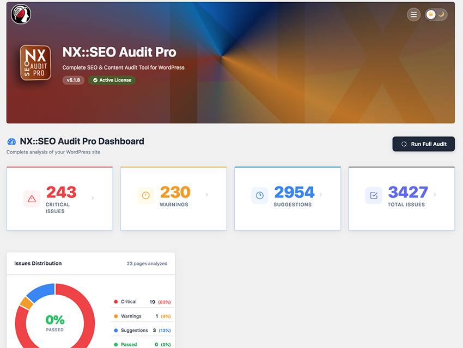Image resolution: width=463 pixels, height=348 pixels.
Task: Expand the Warnings card chevron
Action: [x=206, y=195]
